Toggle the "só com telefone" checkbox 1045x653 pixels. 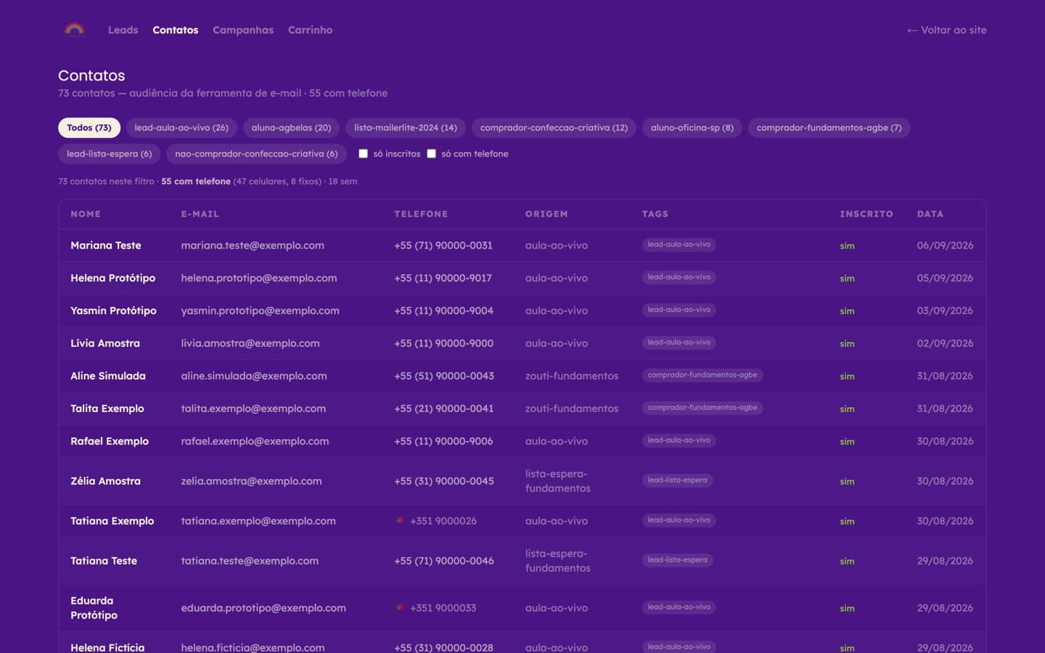click(431, 154)
